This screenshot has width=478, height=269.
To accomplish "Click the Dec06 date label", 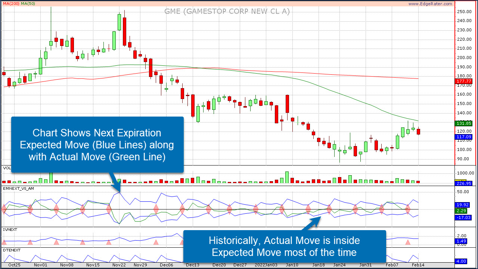I will click(166, 265).
